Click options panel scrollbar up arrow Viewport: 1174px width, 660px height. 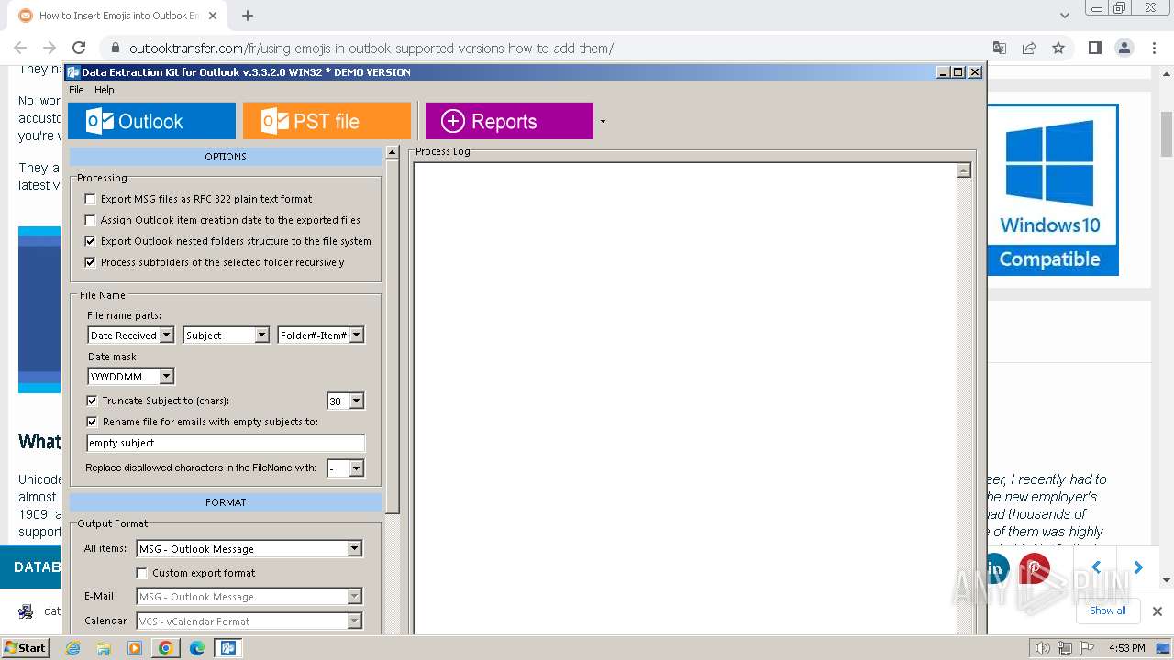[x=393, y=153]
